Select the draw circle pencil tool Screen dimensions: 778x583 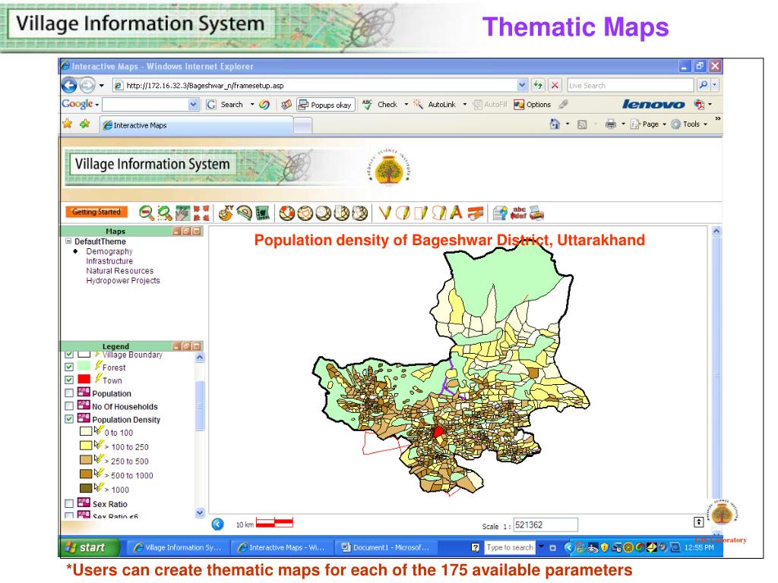click(x=403, y=213)
